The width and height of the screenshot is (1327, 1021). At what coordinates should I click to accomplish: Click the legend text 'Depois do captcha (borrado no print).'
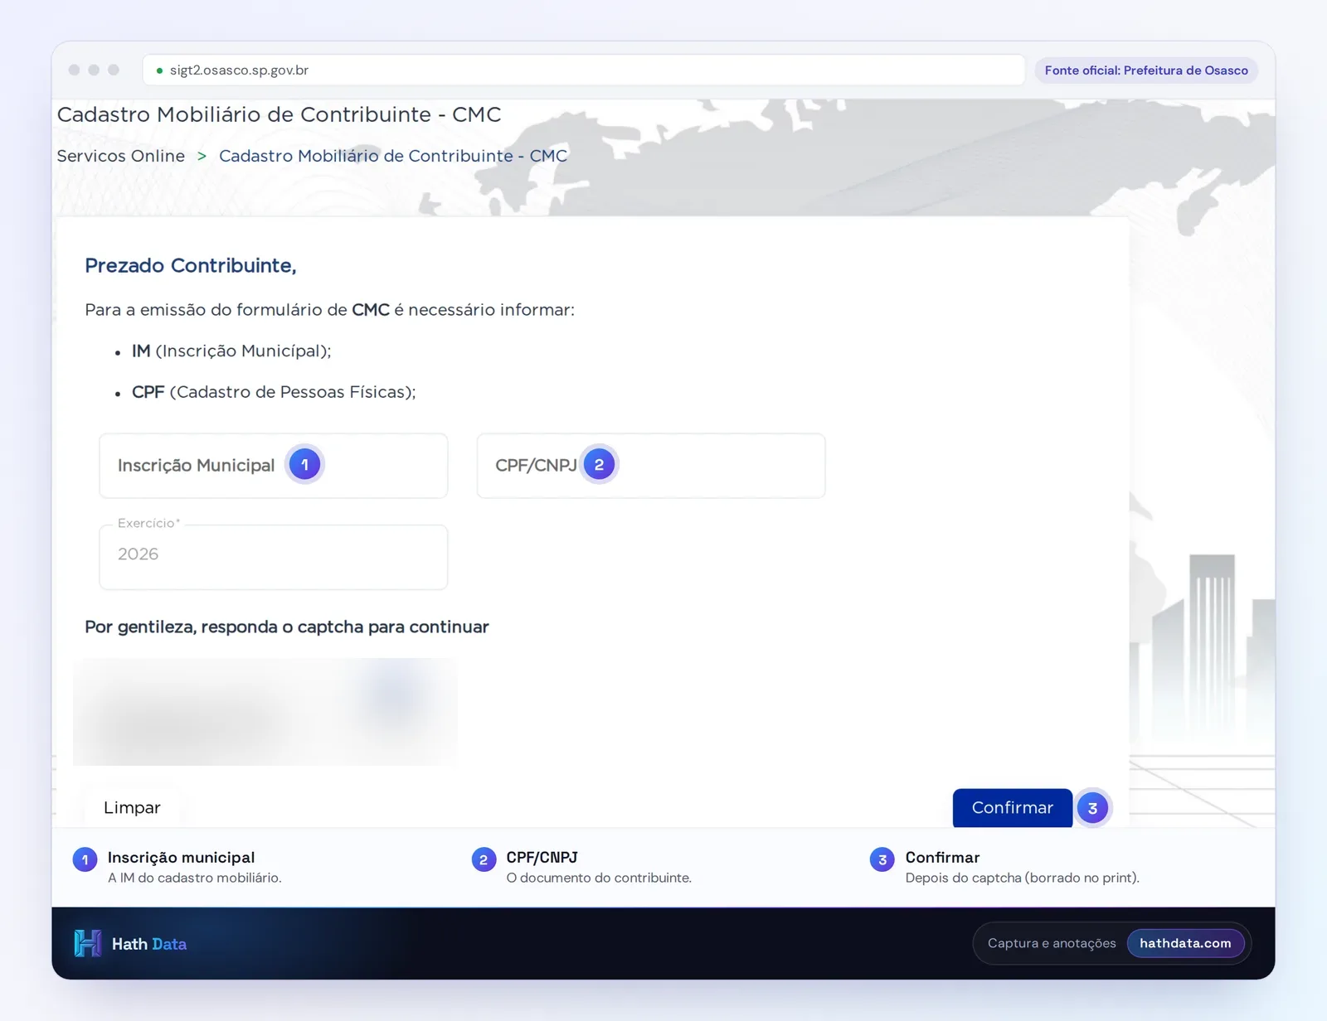click(1023, 878)
